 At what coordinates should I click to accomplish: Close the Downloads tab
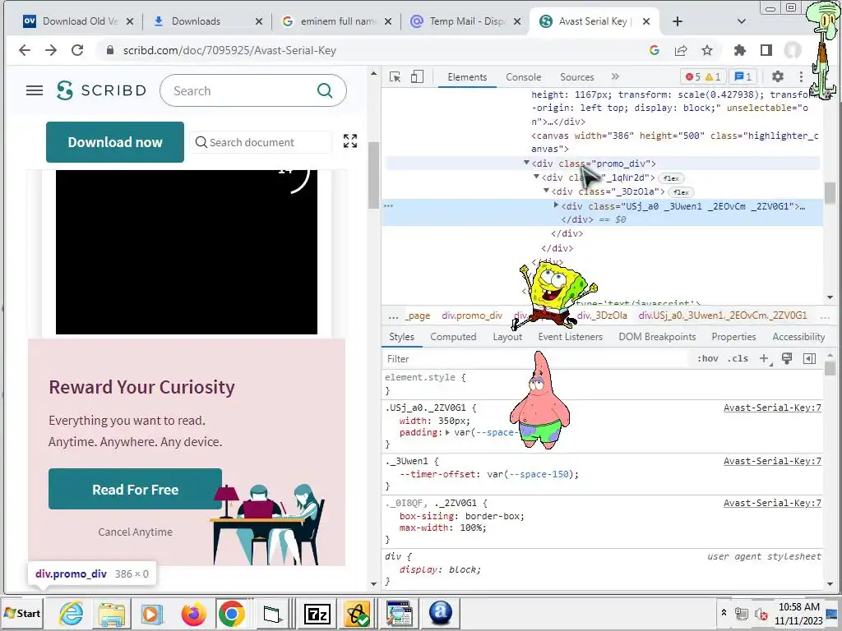(259, 21)
